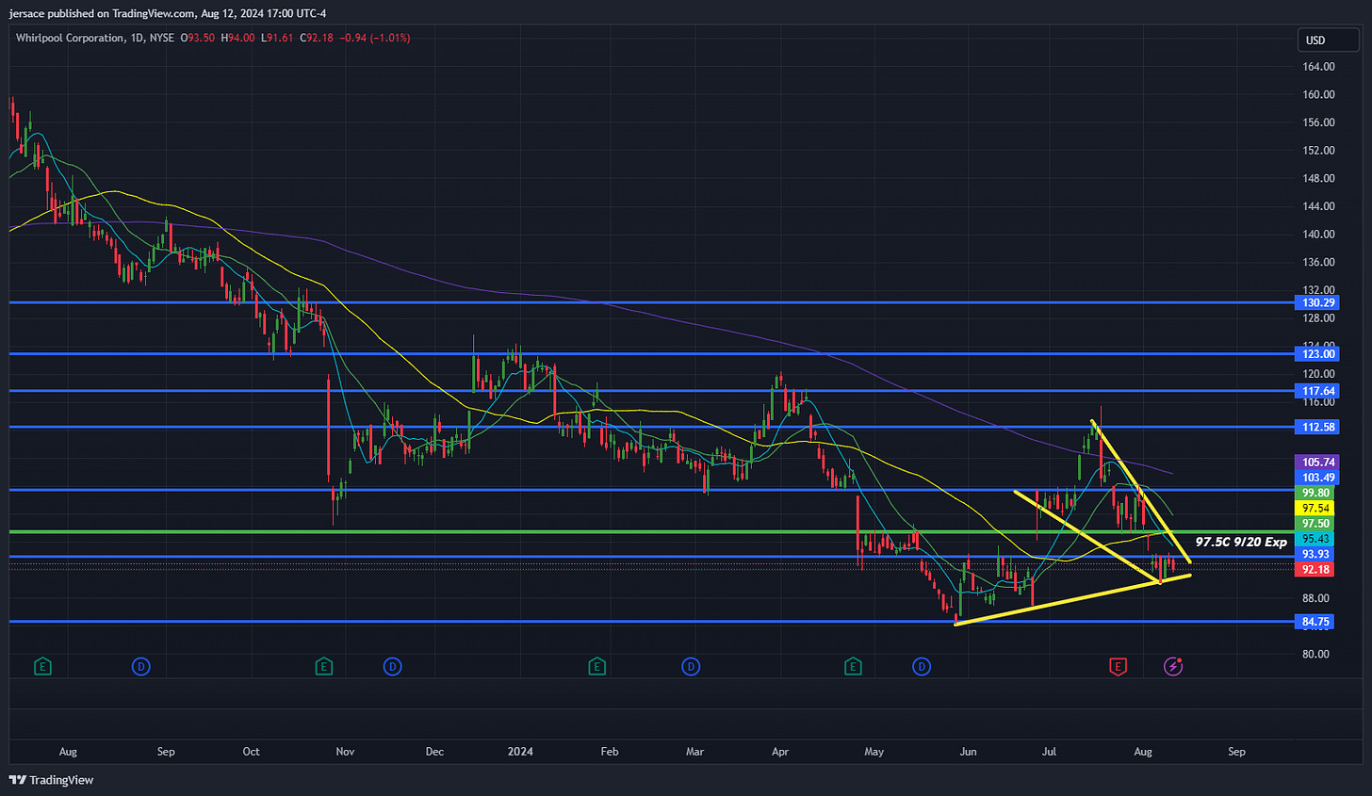Click the earnings marker dated late July 2023

[42, 666]
